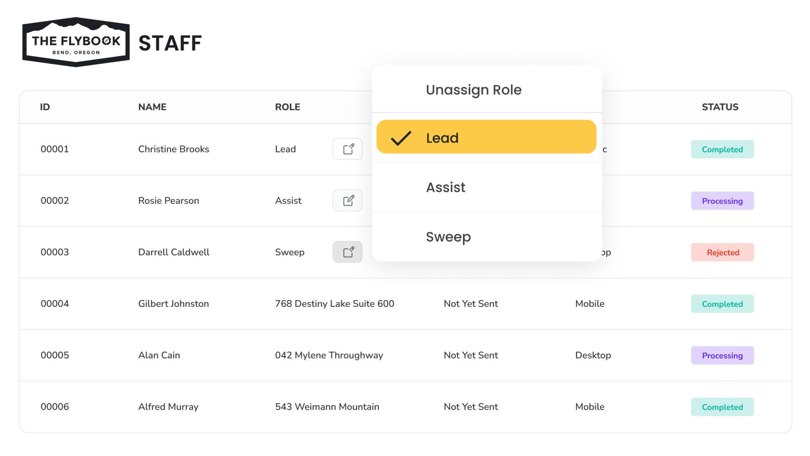Click the ROLE column header
Image resolution: width=810 pixels, height=456 pixels.
coord(288,107)
